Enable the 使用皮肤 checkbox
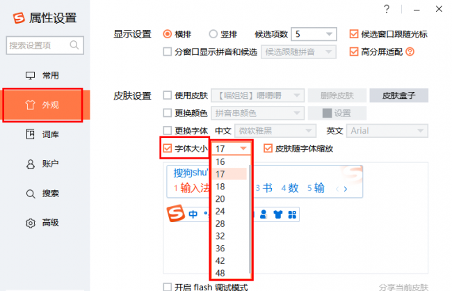The height and width of the screenshot is (291, 452). click(x=168, y=95)
